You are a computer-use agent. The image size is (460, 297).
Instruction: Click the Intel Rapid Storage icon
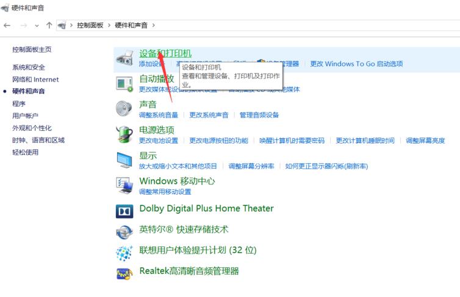pyautogui.click(x=124, y=232)
